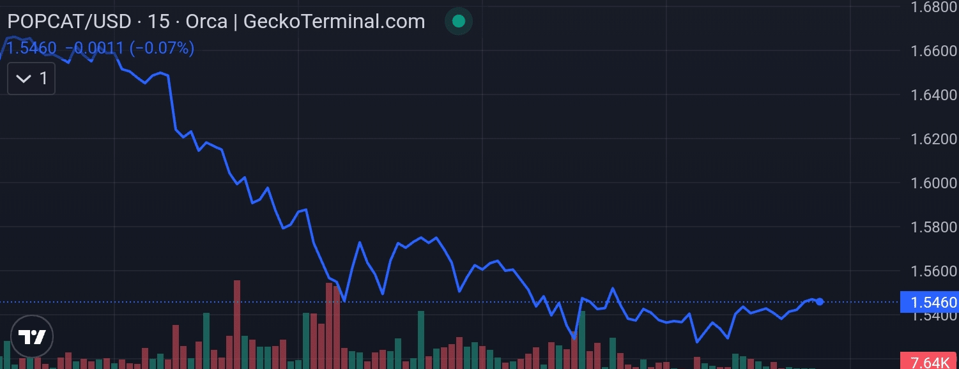Click the 1.5460 value in legend
This screenshot has height=369, width=959.
(x=31, y=48)
